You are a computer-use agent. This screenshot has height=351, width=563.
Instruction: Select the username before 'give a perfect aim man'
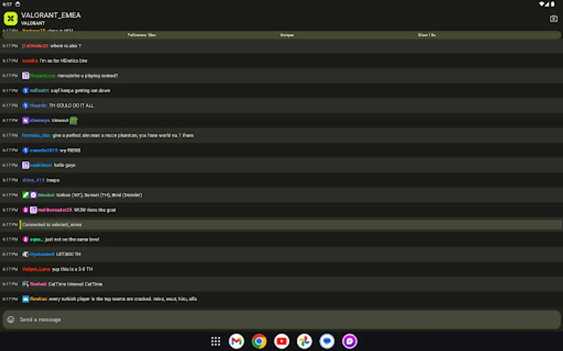click(36, 135)
